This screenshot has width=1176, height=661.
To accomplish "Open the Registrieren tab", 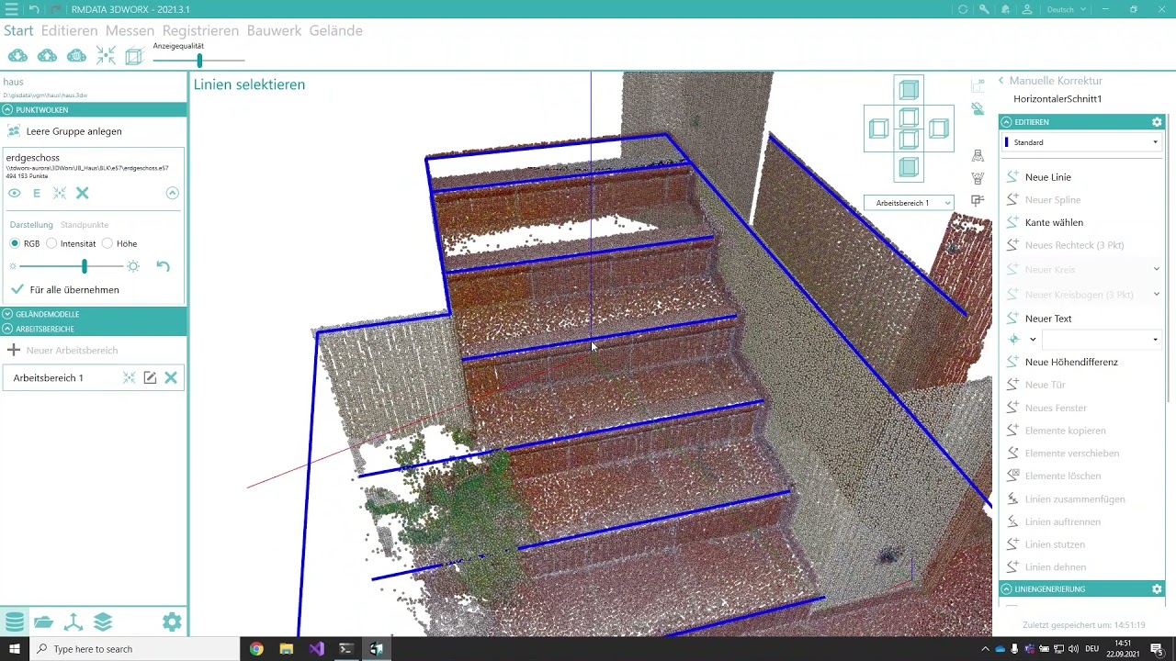I will (x=200, y=30).
